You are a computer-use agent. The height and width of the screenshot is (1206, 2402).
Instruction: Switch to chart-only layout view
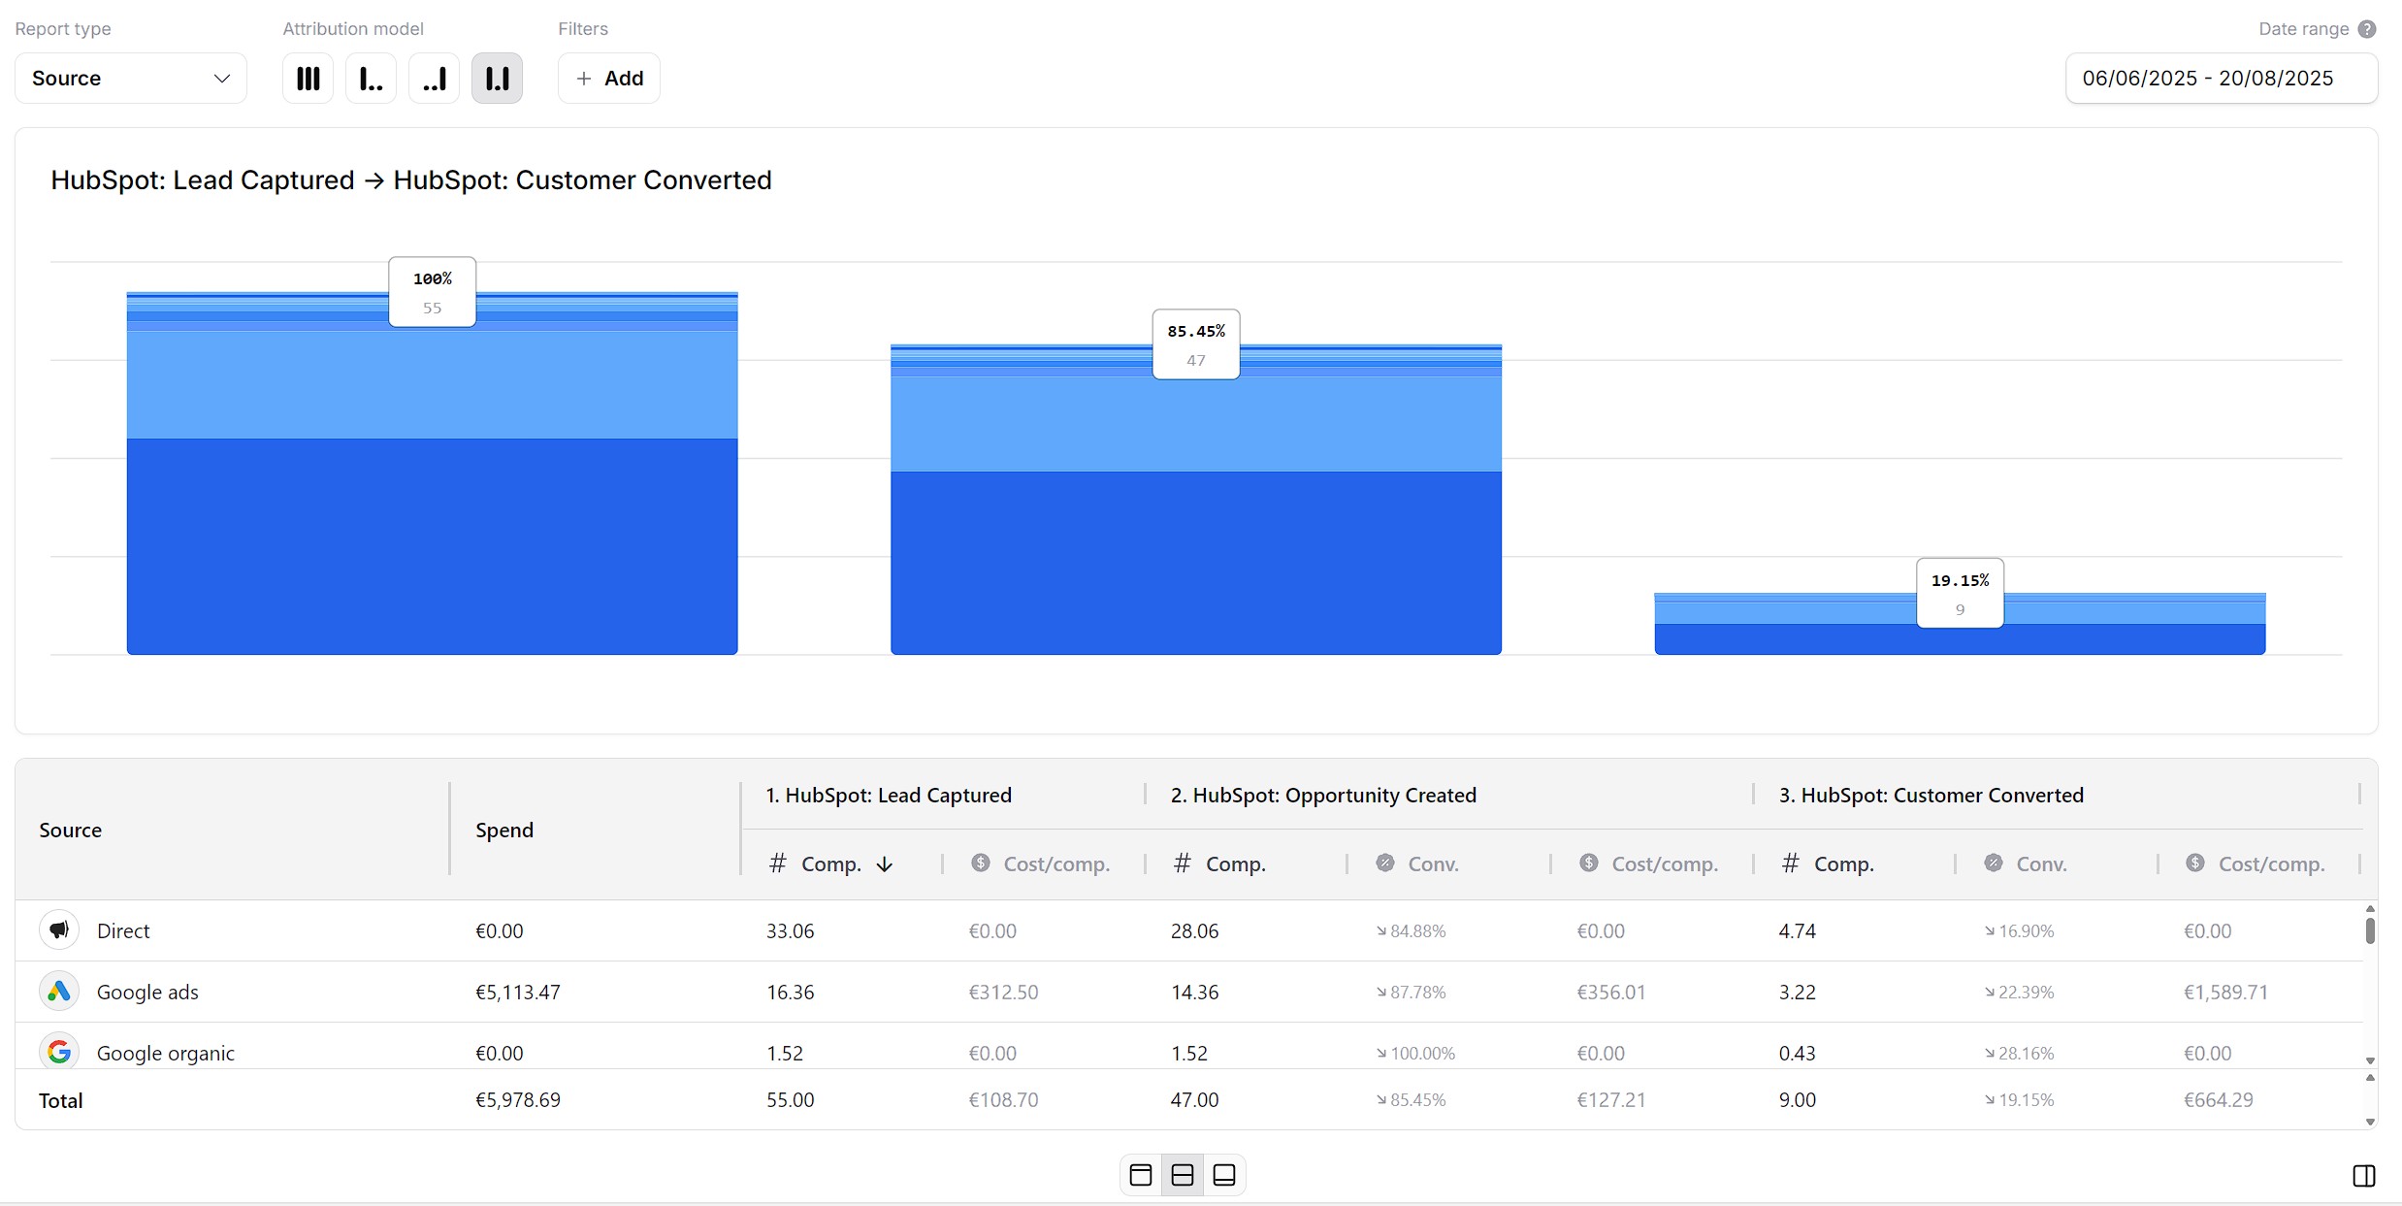tap(1141, 1175)
